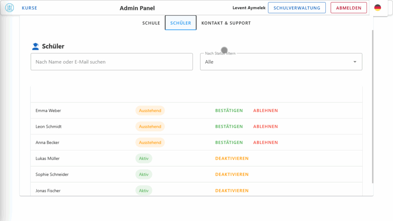Image resolution: width=393 pixels, height=221 pixels.
Task: Open the Kontakt & Support tab
Action: 226,23
